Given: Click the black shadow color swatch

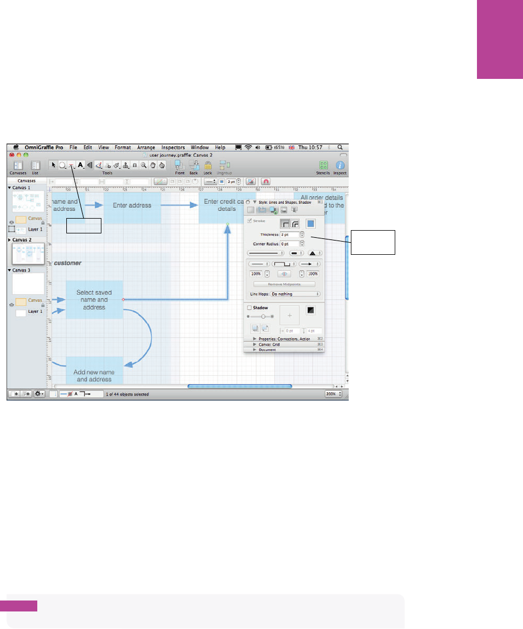Looking at the screenshot, I should [311, 310].
